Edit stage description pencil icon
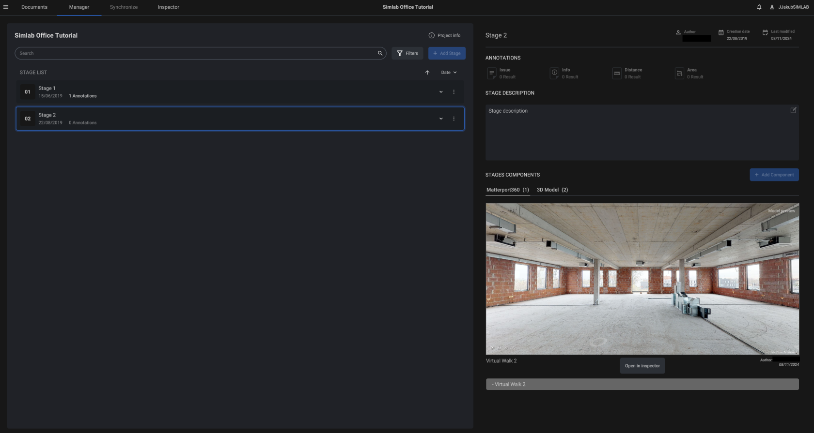Viewport: 814px width, 433px height. click(793, 110)
